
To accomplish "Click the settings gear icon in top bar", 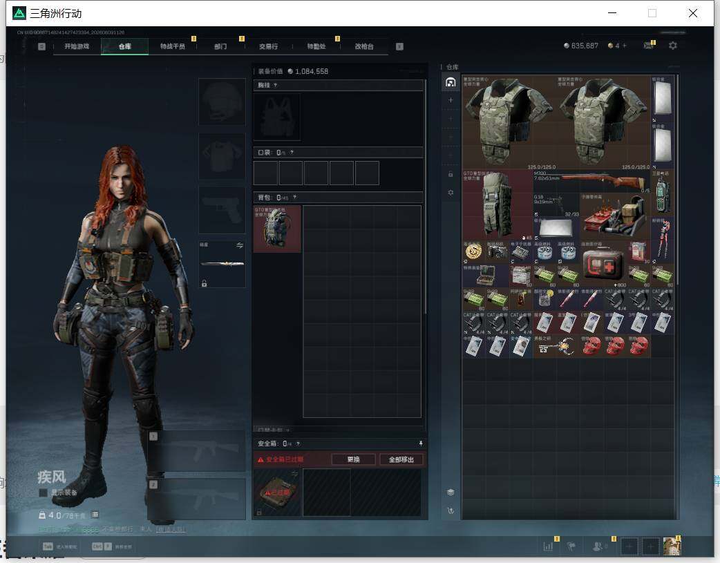I will [x=673, y=46].
